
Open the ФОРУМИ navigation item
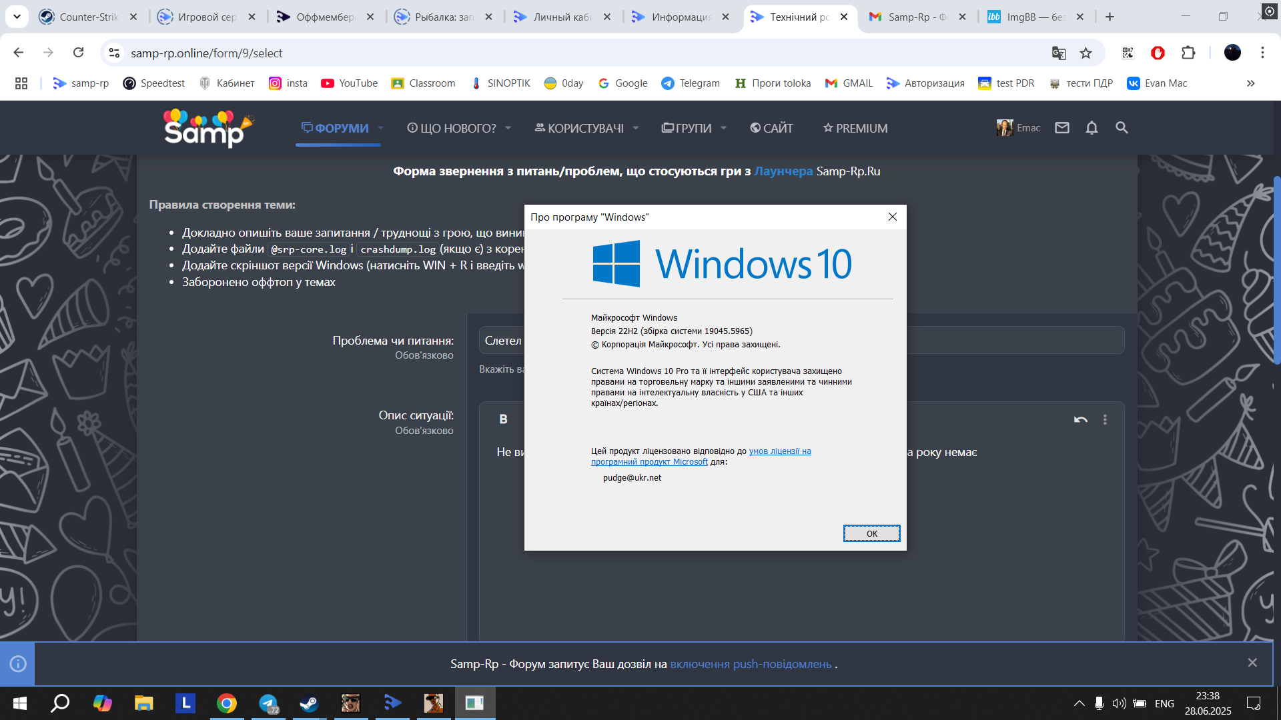tap(335, 128)
